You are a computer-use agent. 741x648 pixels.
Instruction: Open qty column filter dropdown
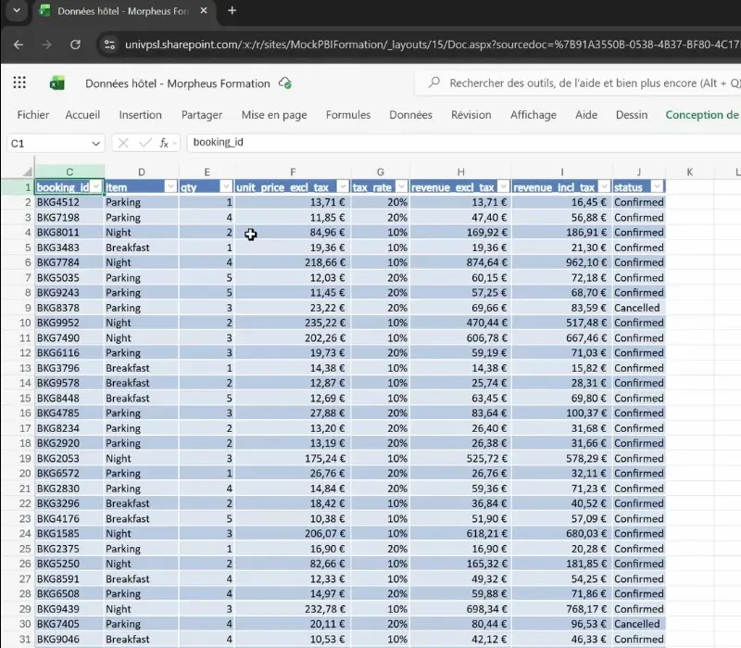(x=226, y=187)
